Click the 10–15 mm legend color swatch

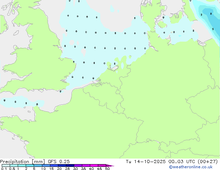(x=46, y=165)
